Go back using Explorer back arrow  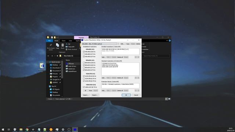(48, 56)
